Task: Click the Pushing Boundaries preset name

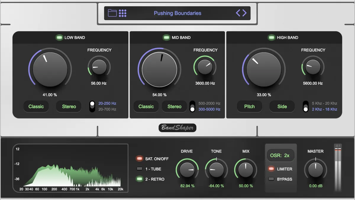Action: 177,13
